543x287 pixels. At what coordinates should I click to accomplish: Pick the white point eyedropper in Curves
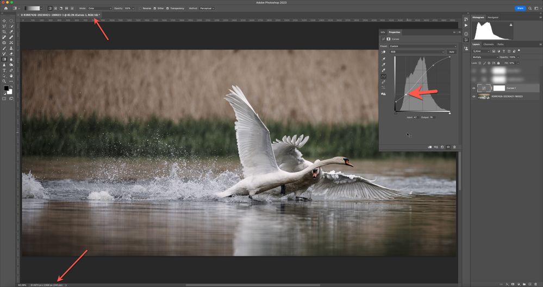pos(384,70)
